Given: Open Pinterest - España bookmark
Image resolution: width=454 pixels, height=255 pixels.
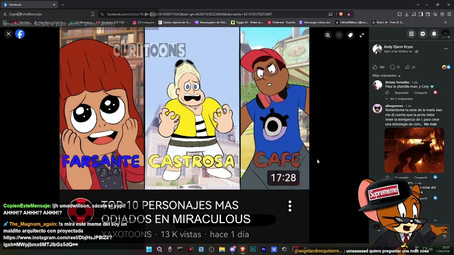Looking at the screenshot, I should (281, 22).
